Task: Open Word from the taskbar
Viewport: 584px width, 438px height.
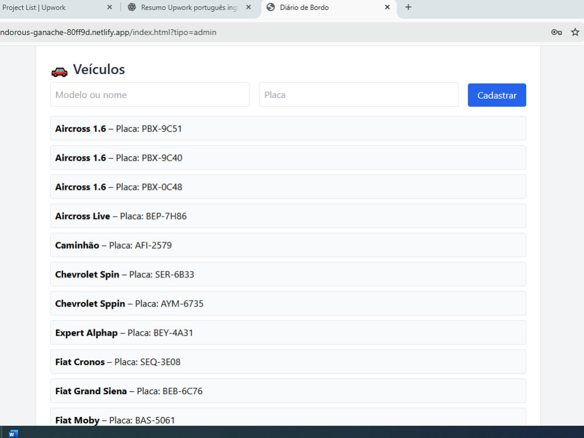Action: 13,433
